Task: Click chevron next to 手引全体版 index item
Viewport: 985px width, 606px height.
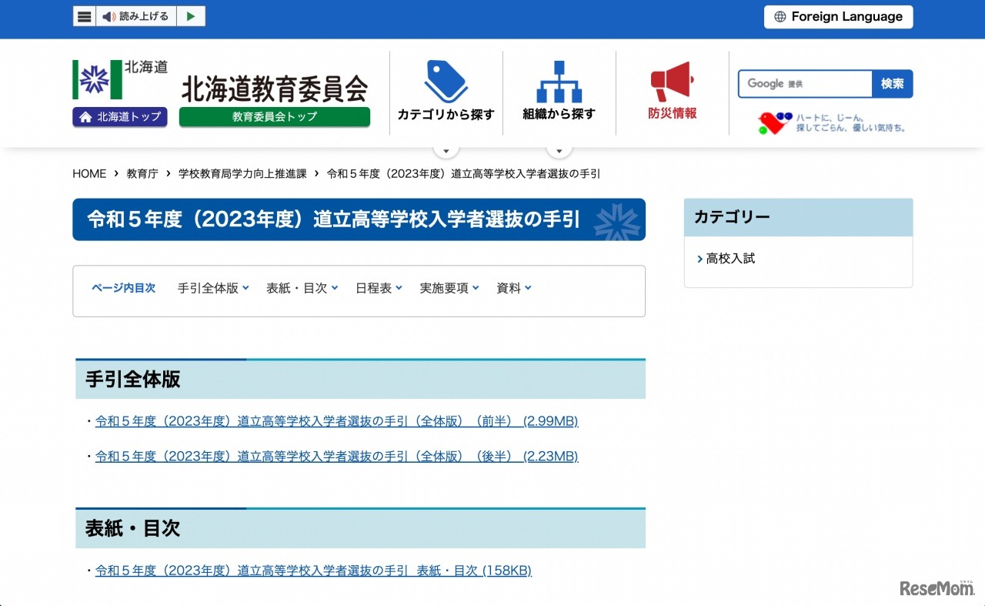Action: (245, 288)
